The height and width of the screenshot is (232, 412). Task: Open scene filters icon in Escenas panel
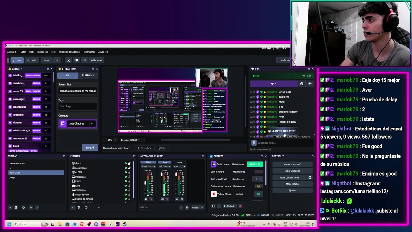tap(23, 208)
